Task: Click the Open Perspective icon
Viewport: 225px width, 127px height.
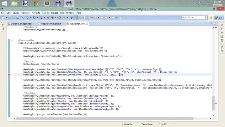Action: (x=211, y=18)
